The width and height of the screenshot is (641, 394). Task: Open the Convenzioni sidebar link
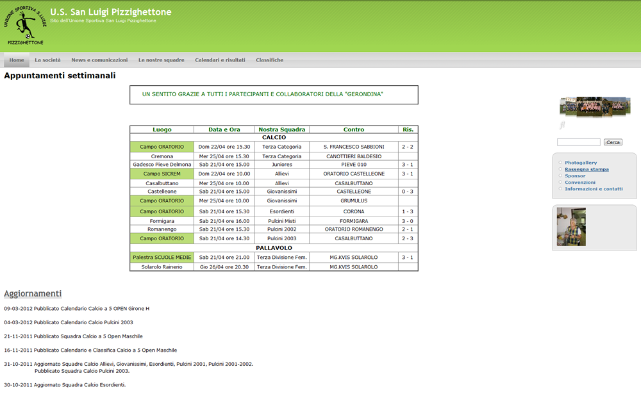click(x=580, y=183)
